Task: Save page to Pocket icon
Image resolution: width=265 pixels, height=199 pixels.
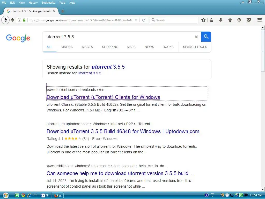Action: 248,20
